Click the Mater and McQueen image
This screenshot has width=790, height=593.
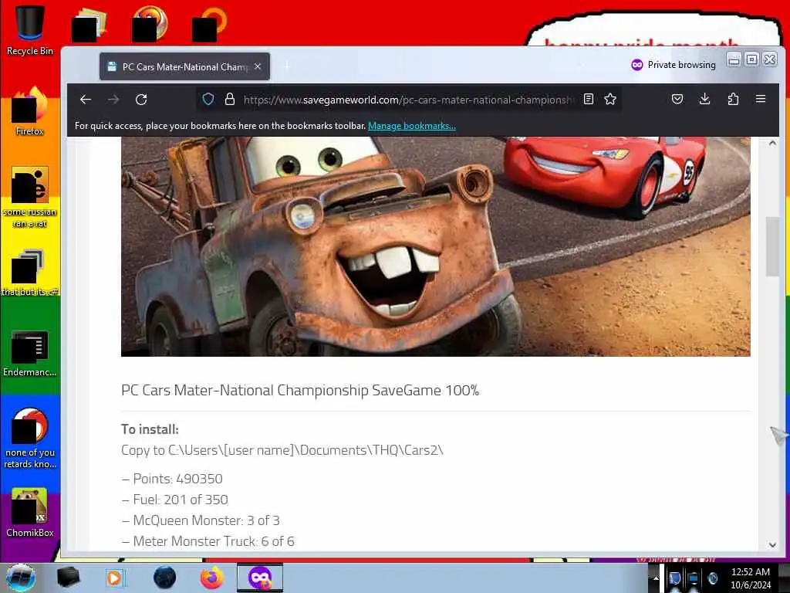(435, 246)
